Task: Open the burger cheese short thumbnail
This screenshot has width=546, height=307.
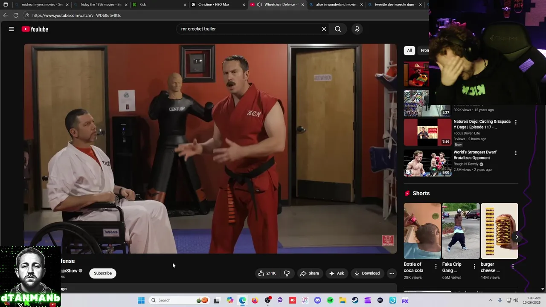Action: [x=500, y=231]
